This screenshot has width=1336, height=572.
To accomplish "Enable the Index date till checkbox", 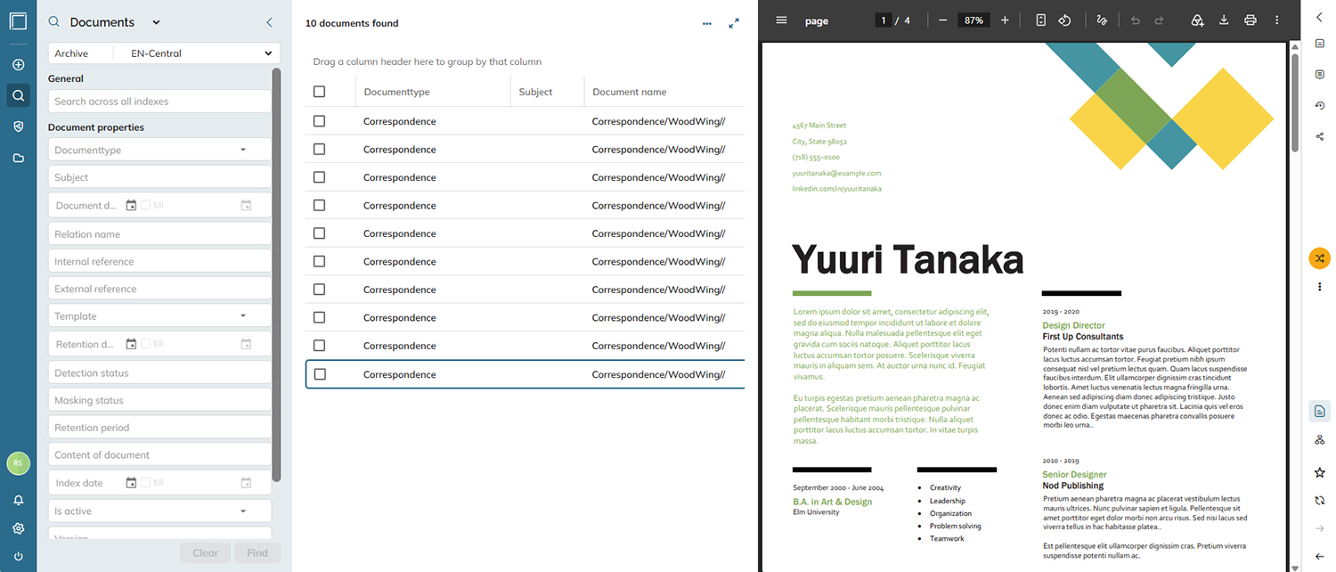I will pyautogui.click(x=145, y=483).
